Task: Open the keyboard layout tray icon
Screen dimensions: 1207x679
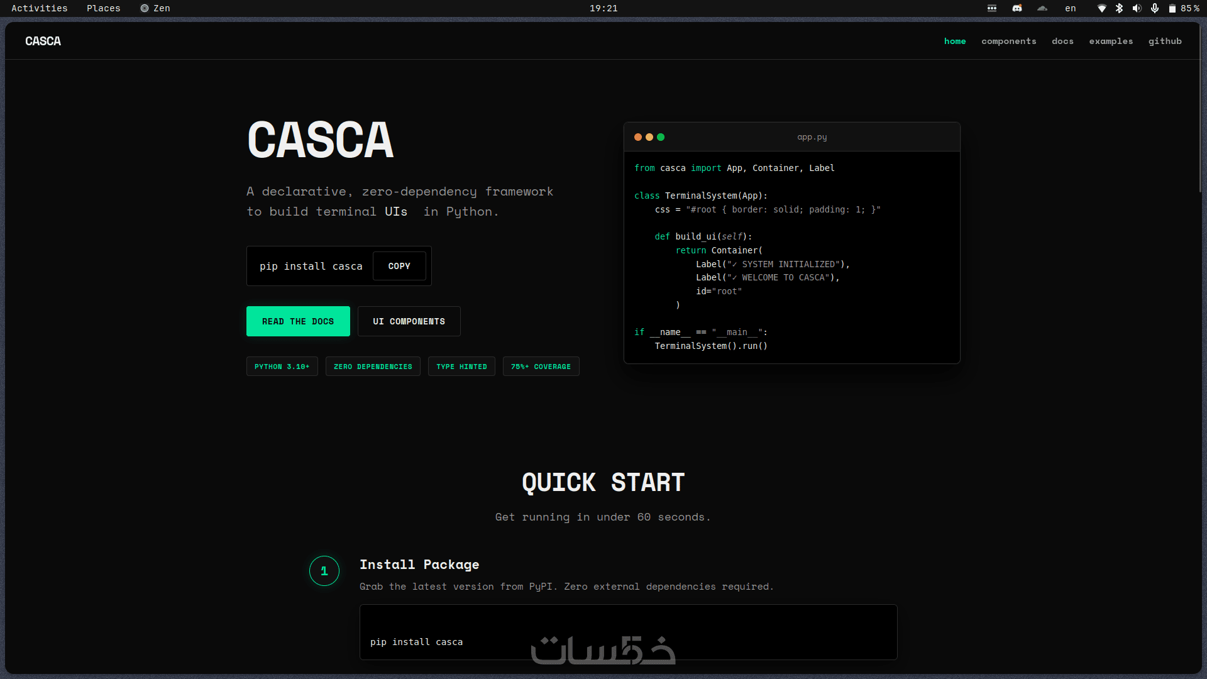Action: coord(992,8)
